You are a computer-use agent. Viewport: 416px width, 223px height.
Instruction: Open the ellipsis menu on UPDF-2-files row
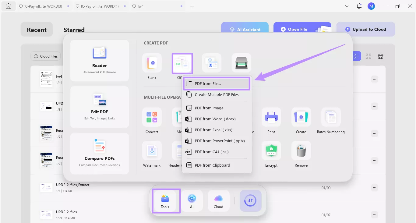(374, 215)
